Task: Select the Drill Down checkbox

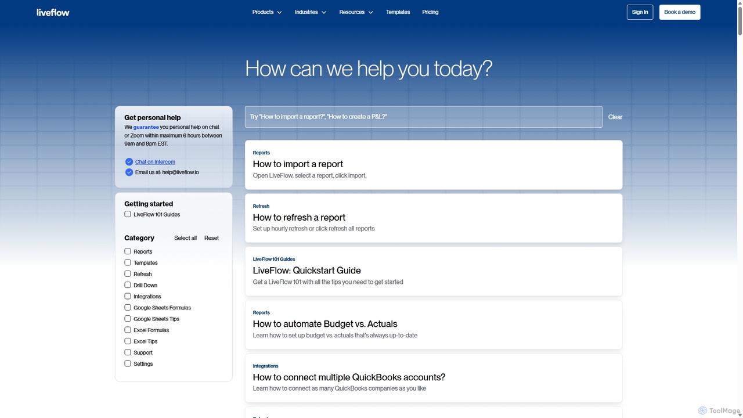Action: pos(128,285)
